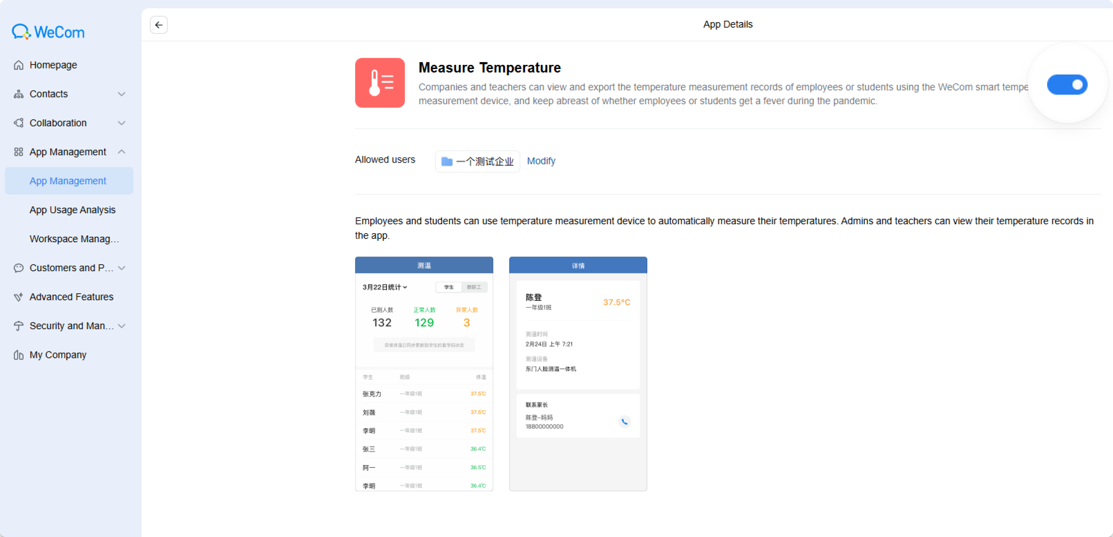
Task: Expand the Contacts chevron
Action: pos(122,94)
